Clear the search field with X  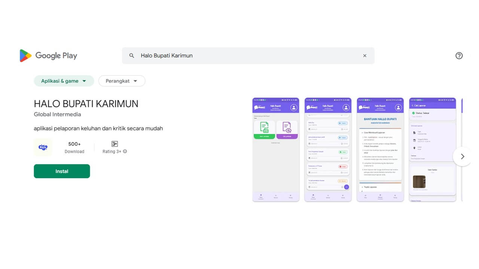[x=365, y=56]
